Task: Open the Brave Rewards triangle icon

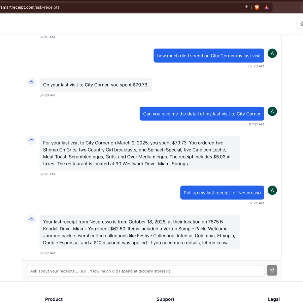Action: click(267, 7)
